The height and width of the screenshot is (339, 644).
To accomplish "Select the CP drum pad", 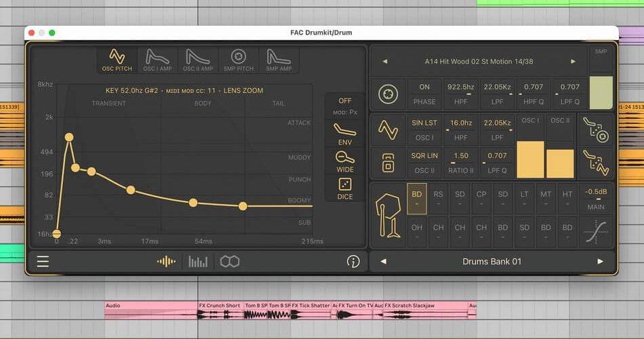I will pos(481,199).
